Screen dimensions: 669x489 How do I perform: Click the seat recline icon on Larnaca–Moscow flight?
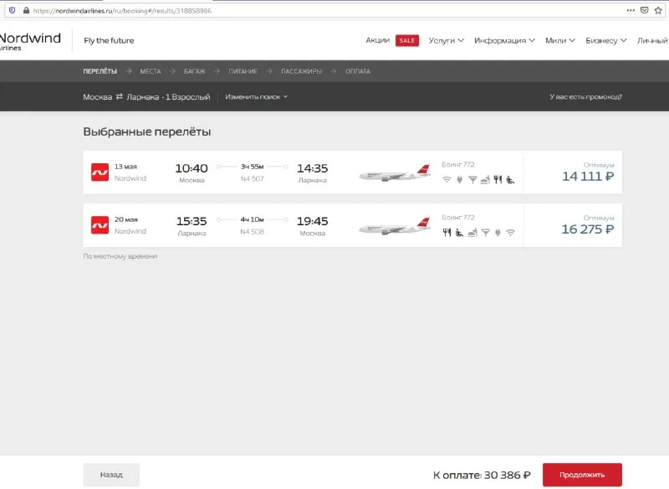(x=459, y=232)
